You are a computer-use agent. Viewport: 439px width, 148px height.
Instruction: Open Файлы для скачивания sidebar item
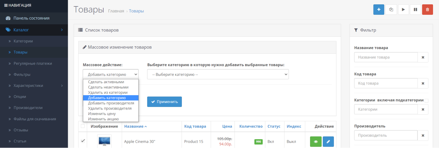tap(34, 119)
